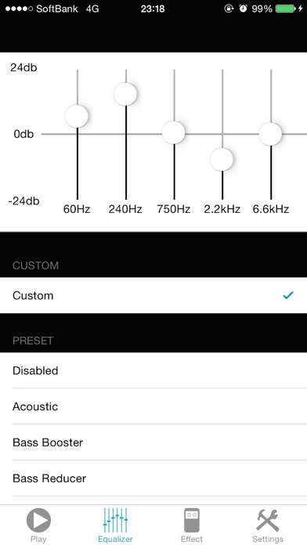This screenshot has height=545, width=307.
Task: Click the 60Hz slider knob
Action: tap(77, 116)
